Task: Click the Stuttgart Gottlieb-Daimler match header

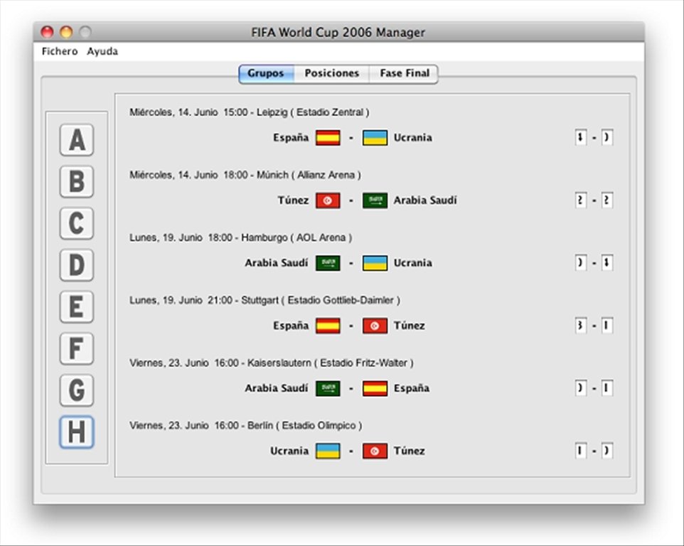Action: (264, 301)
